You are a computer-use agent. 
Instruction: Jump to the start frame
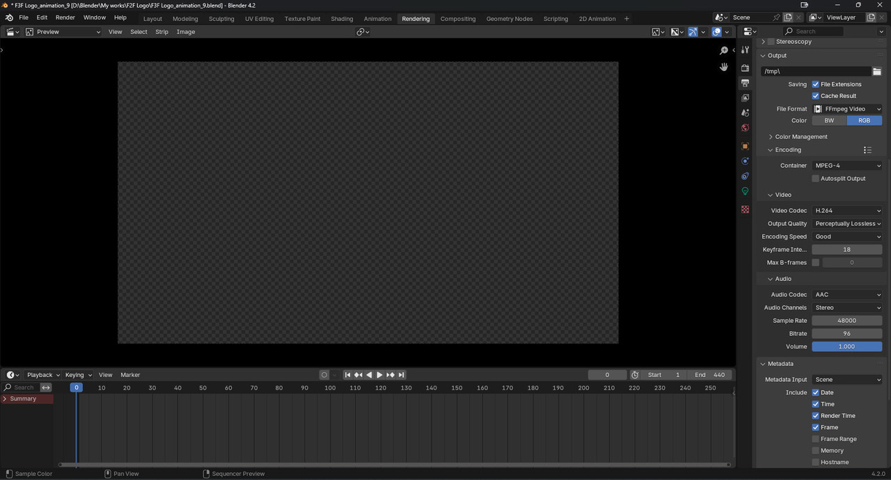(x=348, y=375)
